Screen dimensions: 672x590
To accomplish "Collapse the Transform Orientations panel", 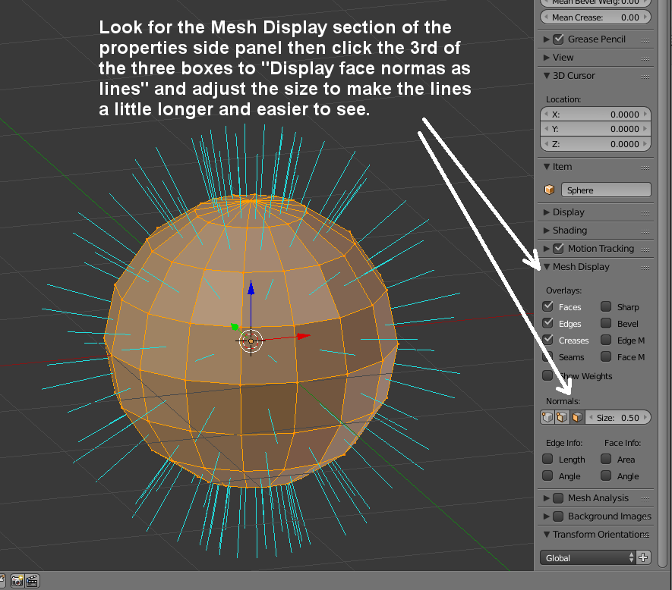I will (x=547, y=535).
